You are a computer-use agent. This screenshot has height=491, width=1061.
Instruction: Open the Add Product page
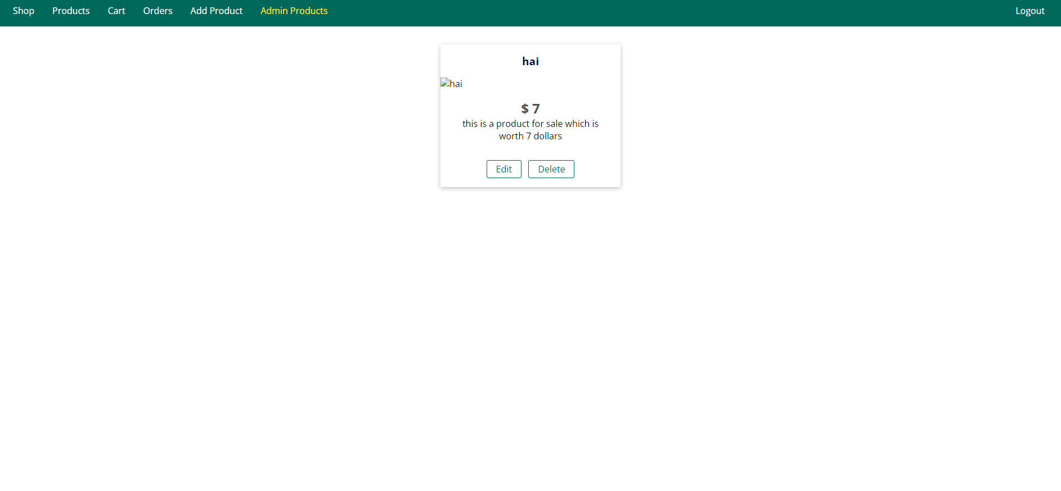[216, 11]
